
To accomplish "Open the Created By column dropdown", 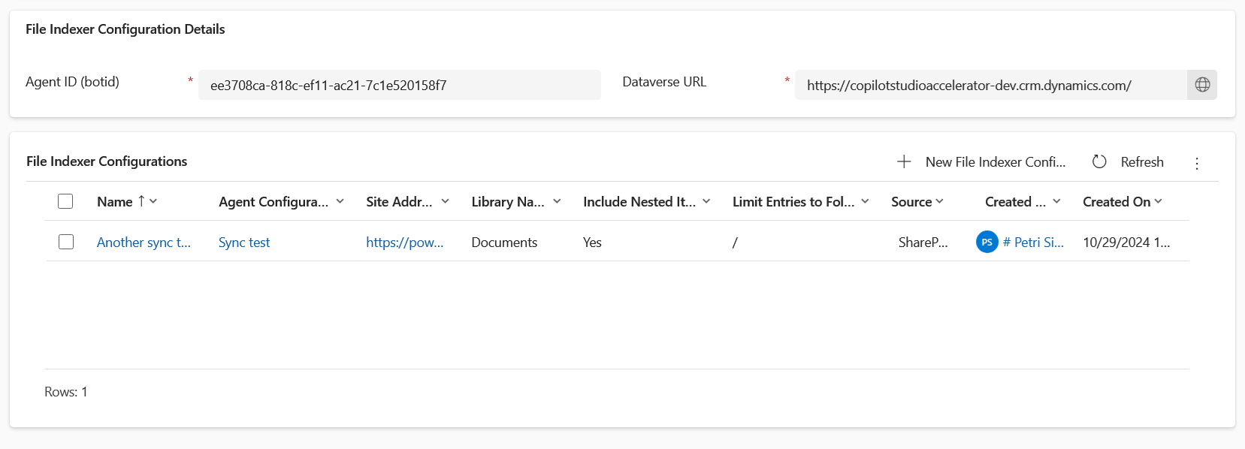I will point(1056,201).
